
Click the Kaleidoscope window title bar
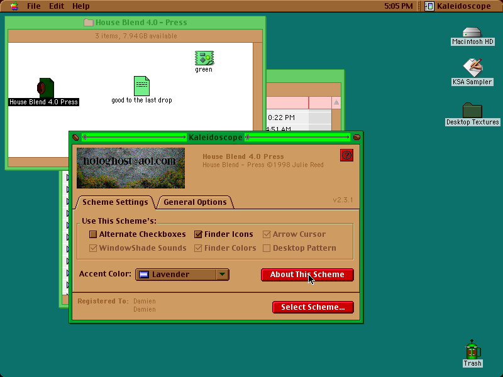point(216,138)
